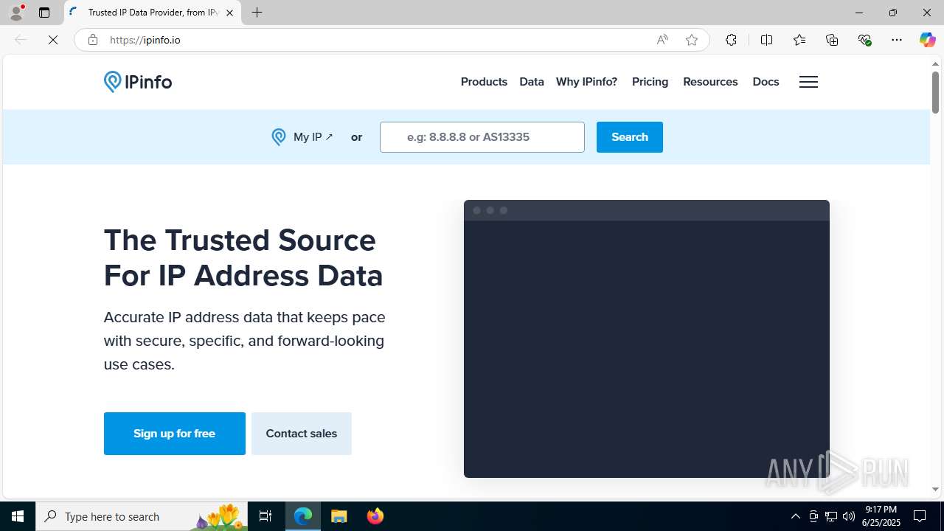The height and width of the screenshot is (531, 944).
Task: Open Task View on the taskbar
Action: (265, 516)
